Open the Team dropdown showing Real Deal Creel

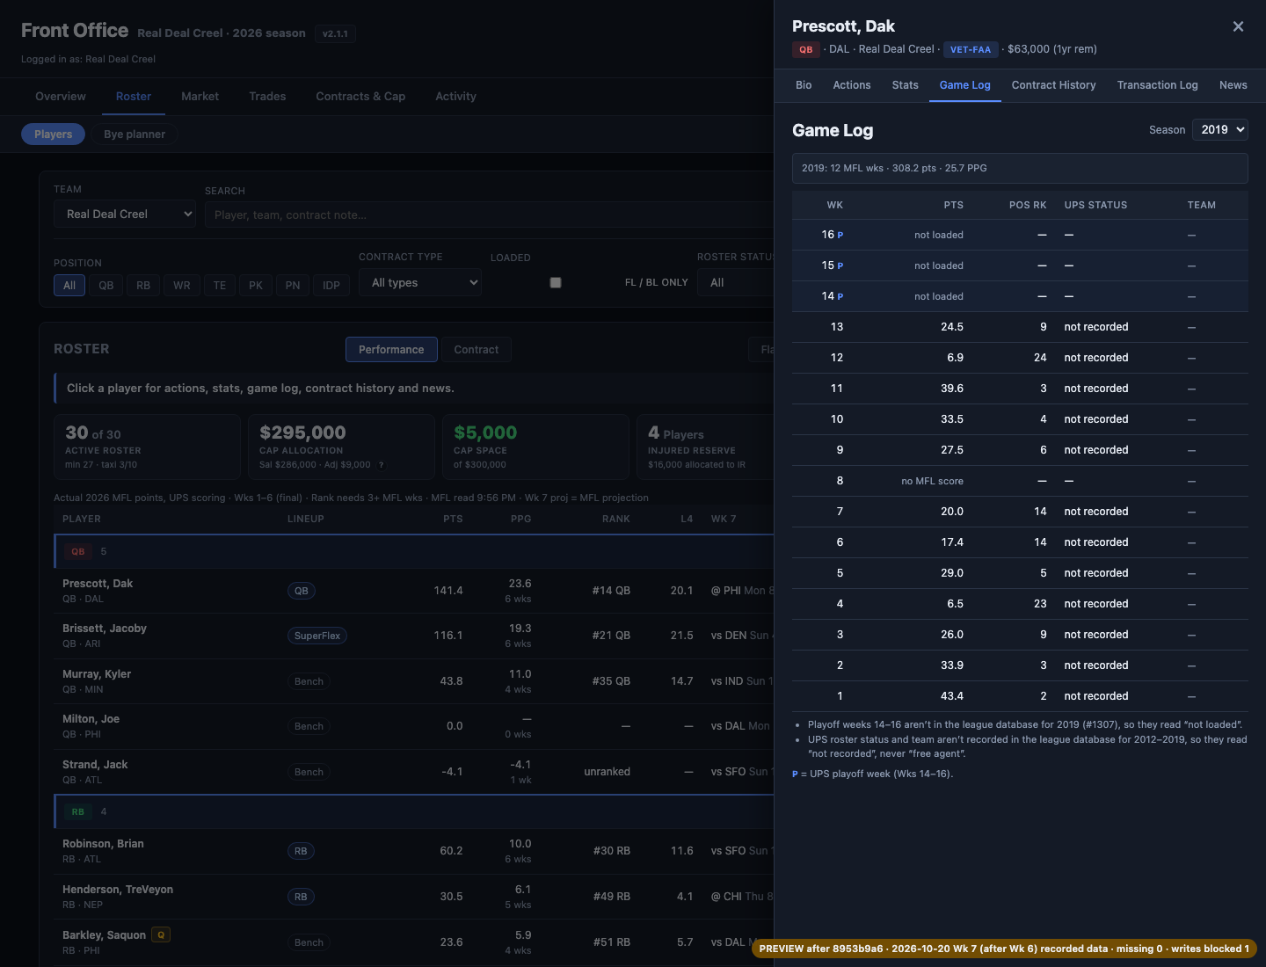[125, 214]
